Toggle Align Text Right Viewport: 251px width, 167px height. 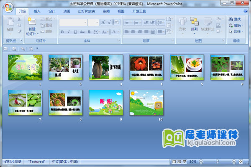pyautogui.click(x=140, y=32)
